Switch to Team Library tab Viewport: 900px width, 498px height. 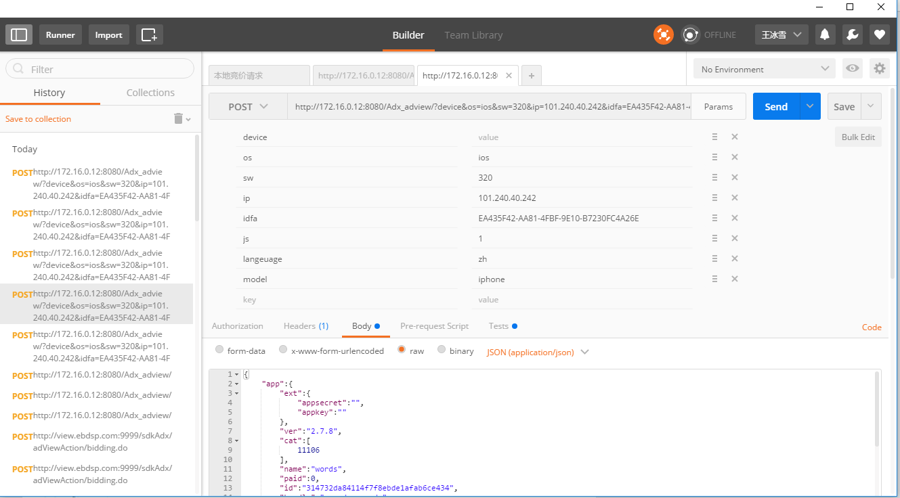point(473,35)
